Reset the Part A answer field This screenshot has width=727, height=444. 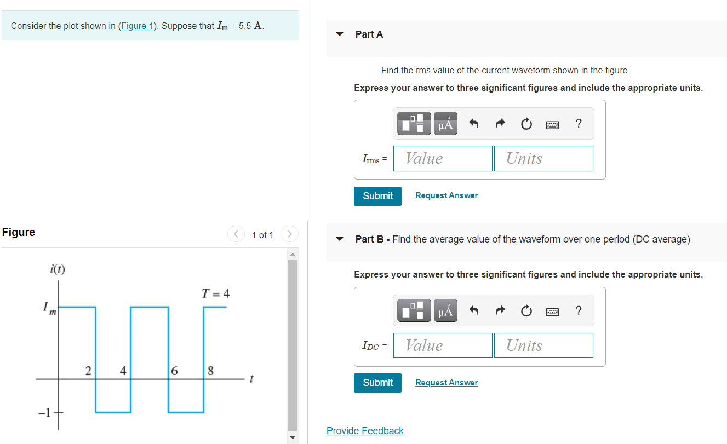(x=526, y=123)
